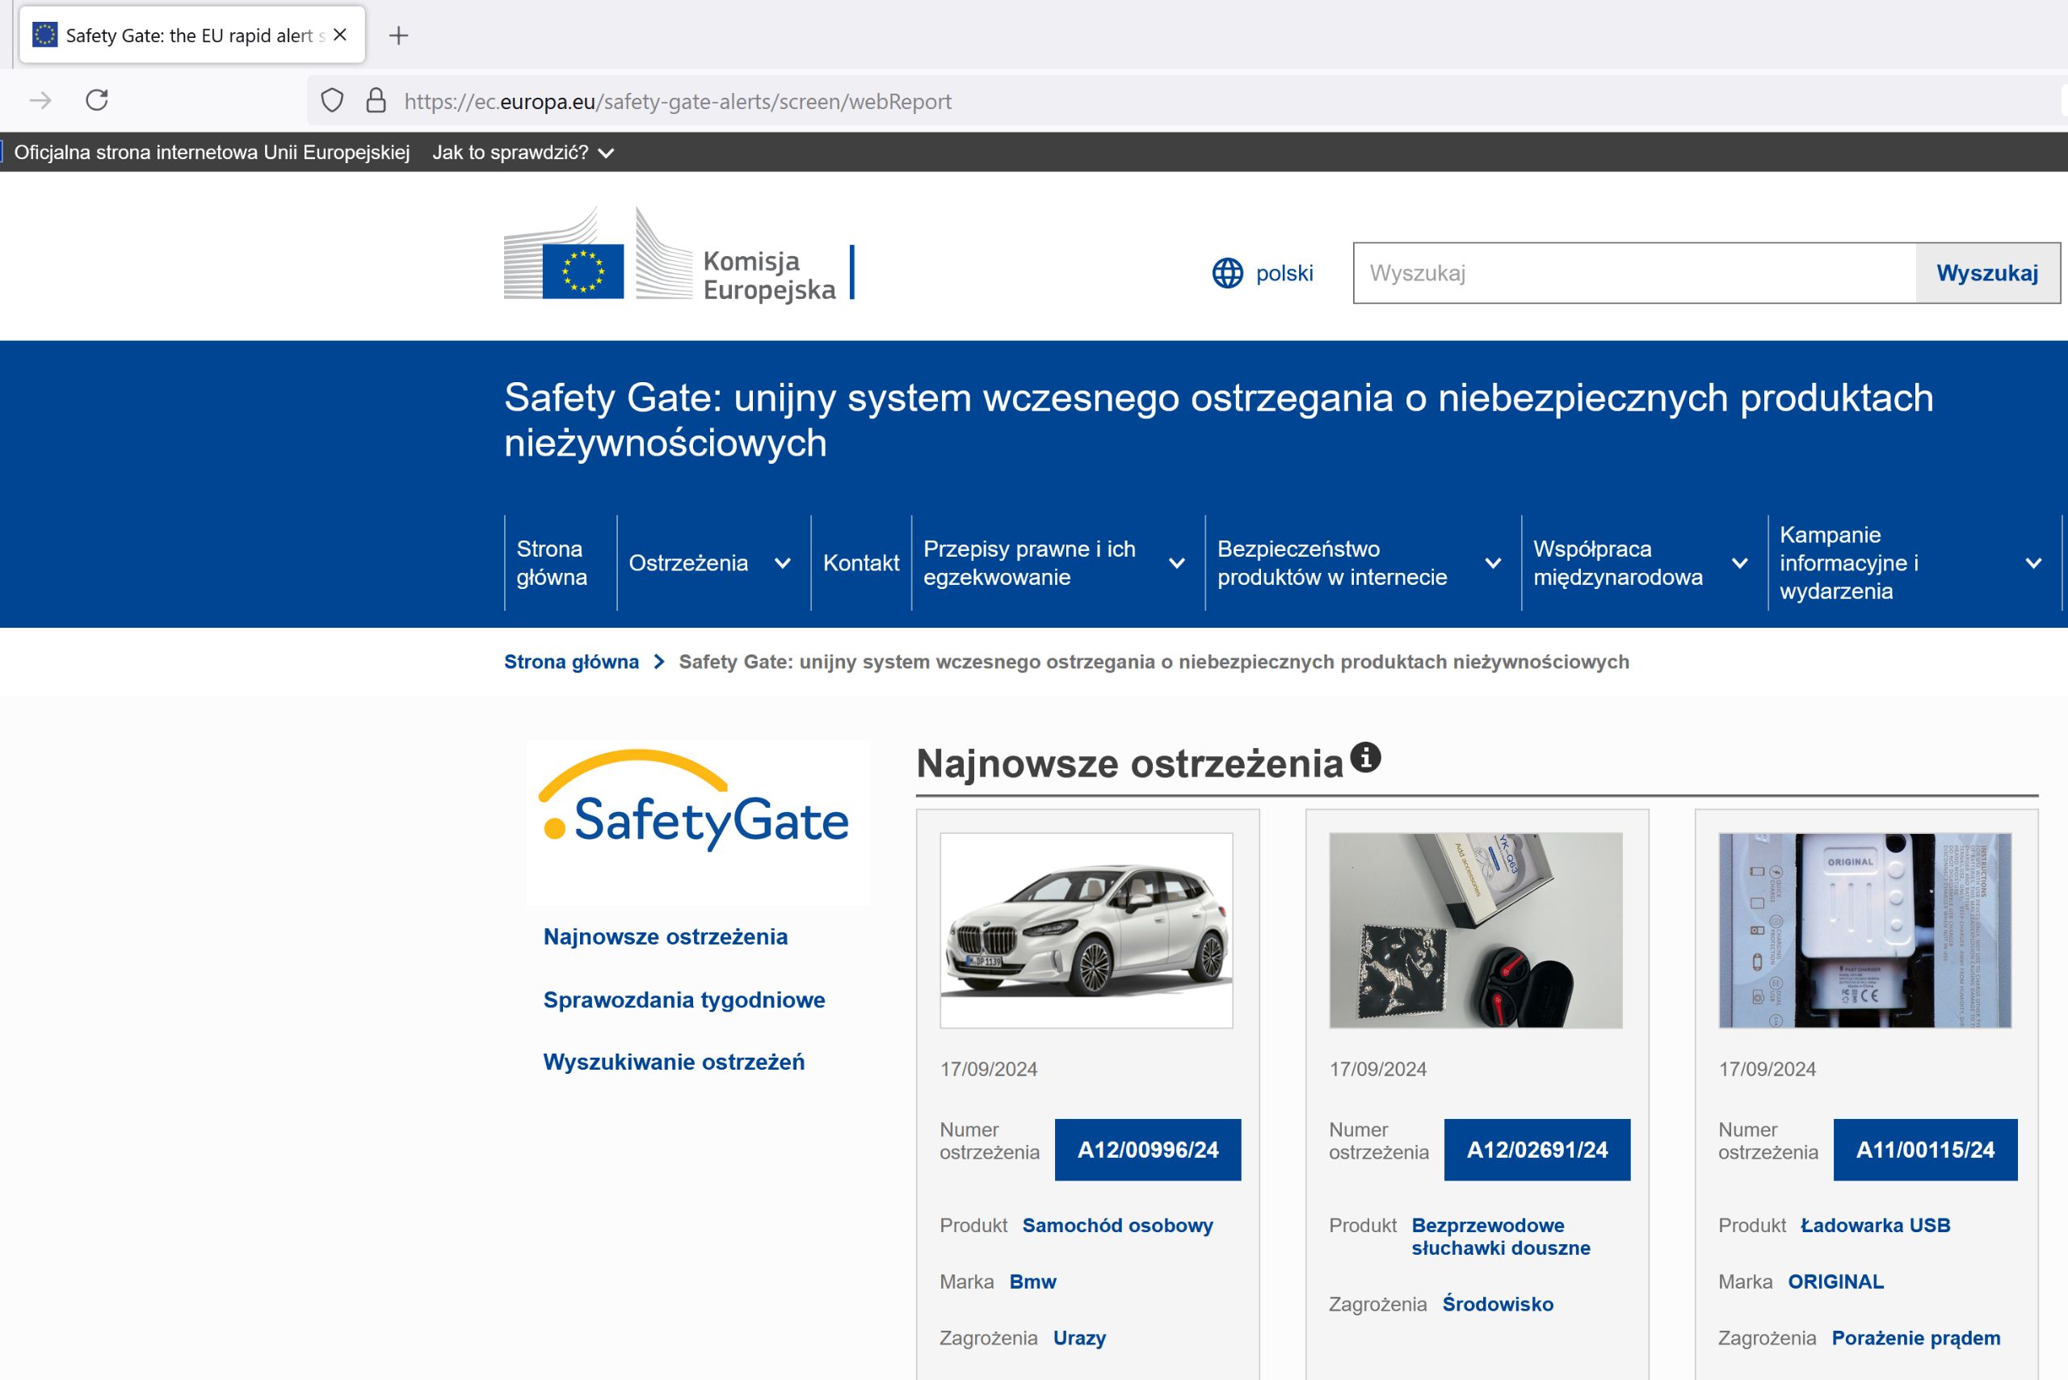Close the Safety Gate browser tab
Image resolution: width=2068 pixels, height=1380 pixels.
click(341, 36)
